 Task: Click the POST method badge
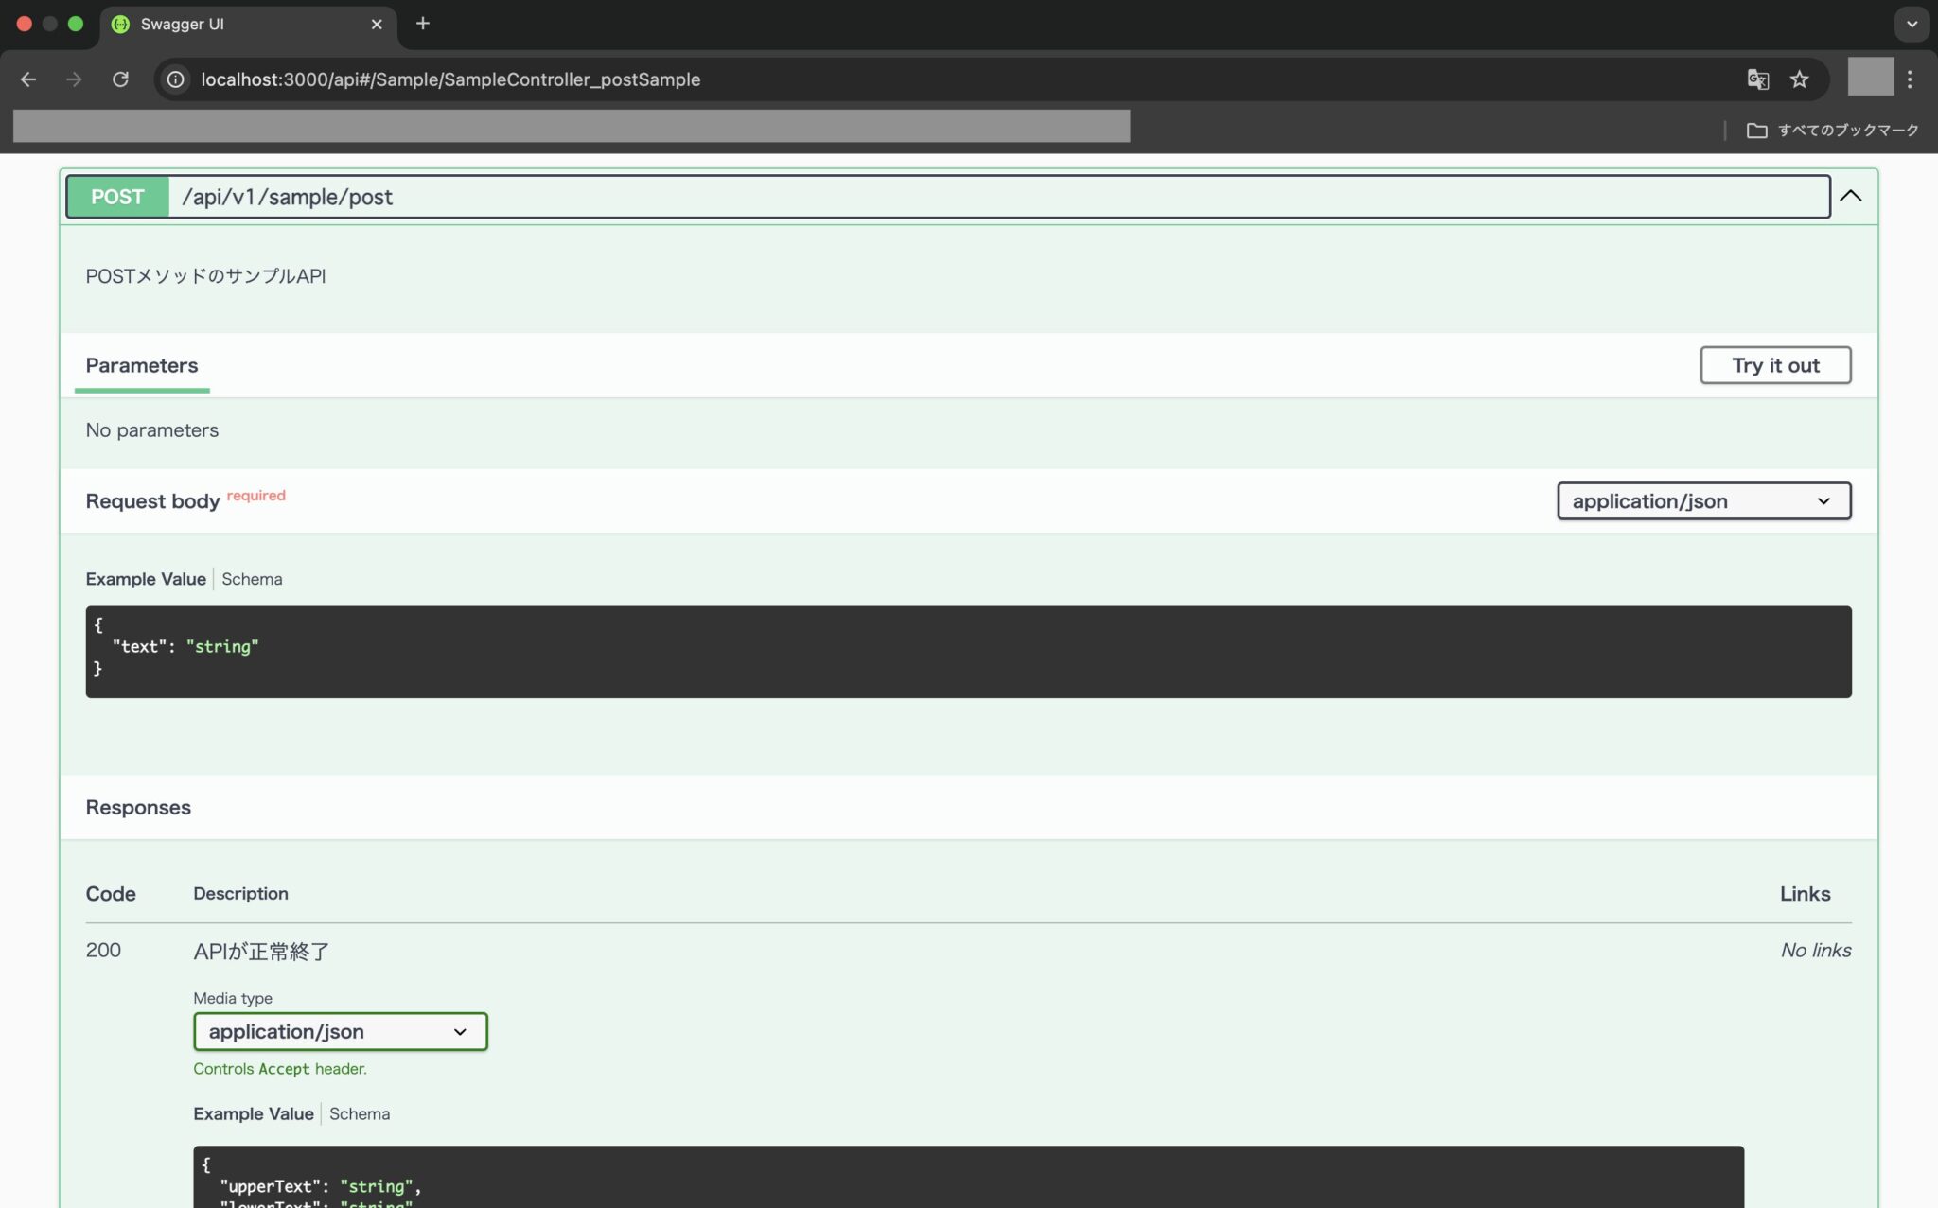coord(116,197)
